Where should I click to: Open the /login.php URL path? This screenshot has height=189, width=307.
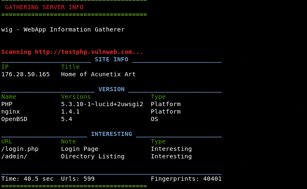pos(20,149)
